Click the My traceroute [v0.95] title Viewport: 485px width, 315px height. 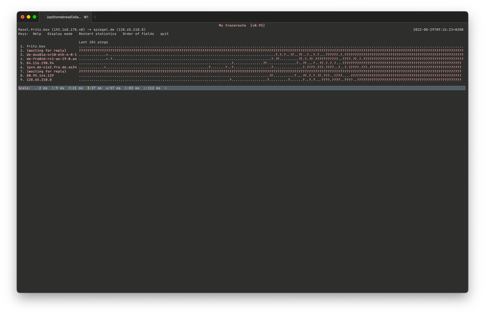pyautogui.click(x=242, y=25)
